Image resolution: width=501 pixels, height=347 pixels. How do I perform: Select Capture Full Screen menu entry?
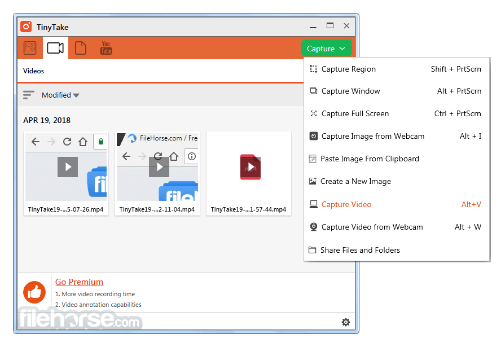[397, 113]
